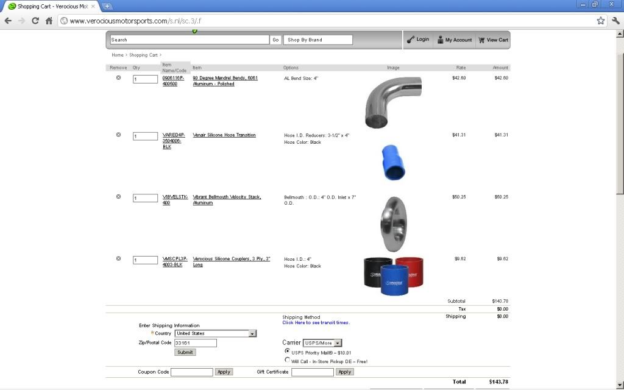The width and height of the screenshot is (624, 390).
Task: Click quantity field for Venair Silicone Hose
Action: tap(145, 136)
